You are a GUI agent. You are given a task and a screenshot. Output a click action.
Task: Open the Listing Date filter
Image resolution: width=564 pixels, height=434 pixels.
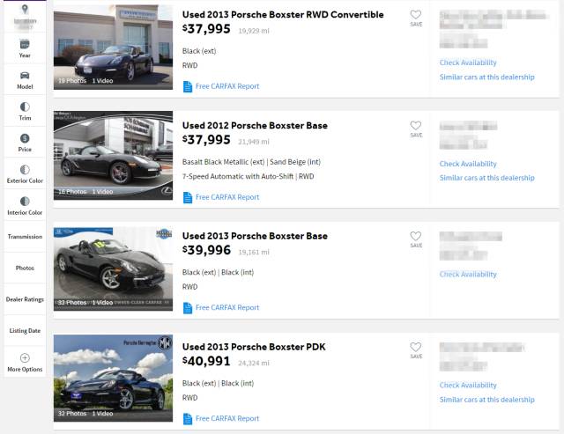coord(25,330)
